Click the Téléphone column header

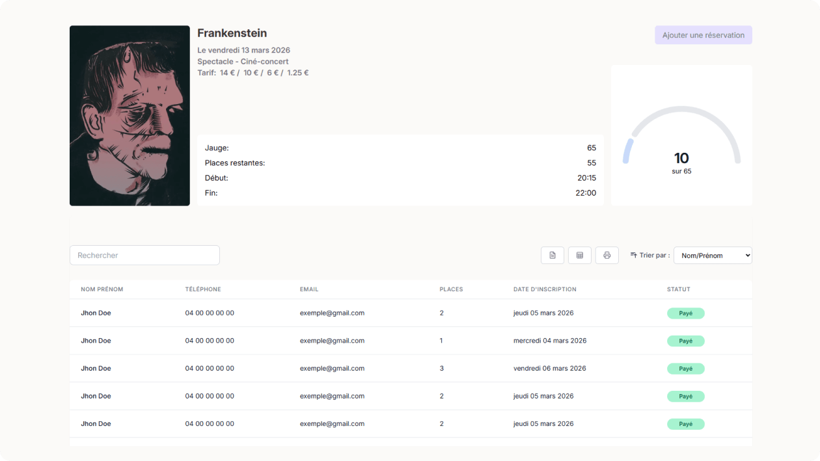[203, 289]
